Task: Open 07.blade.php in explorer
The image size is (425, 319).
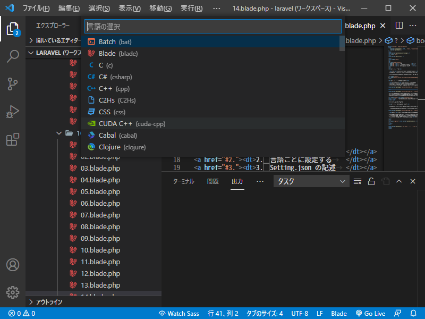Action: click(x=100, y=215)
